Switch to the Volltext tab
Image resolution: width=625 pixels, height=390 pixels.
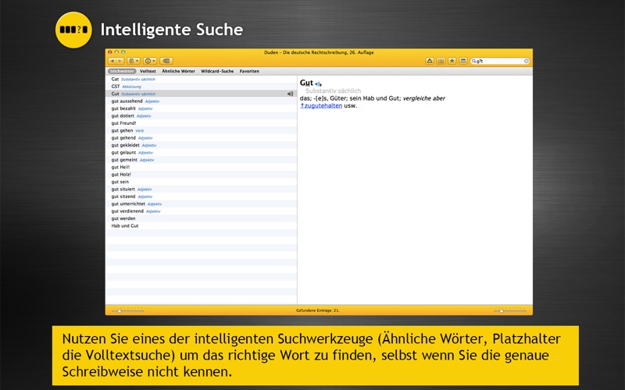tap(148, 71)
